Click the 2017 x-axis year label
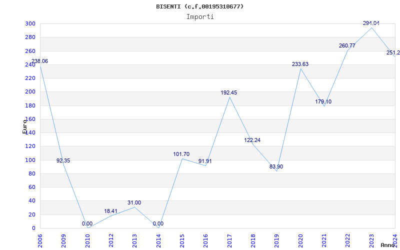 click(229, 239)
